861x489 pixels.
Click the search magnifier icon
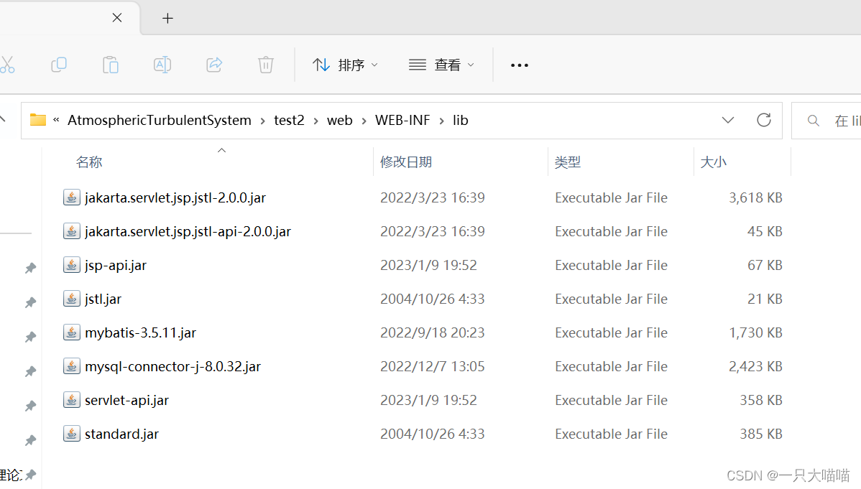pos(814,121)
